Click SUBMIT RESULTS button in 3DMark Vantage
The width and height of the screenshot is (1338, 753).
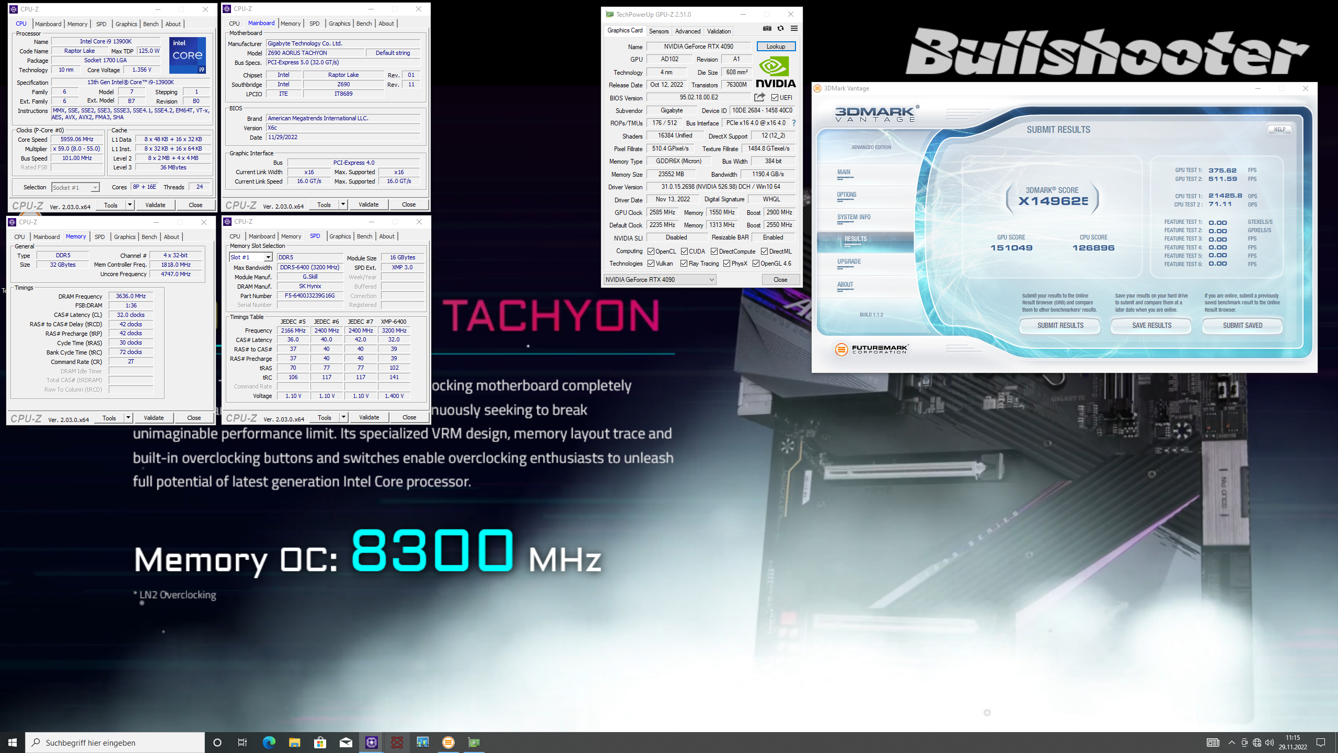pos(1060,325)
